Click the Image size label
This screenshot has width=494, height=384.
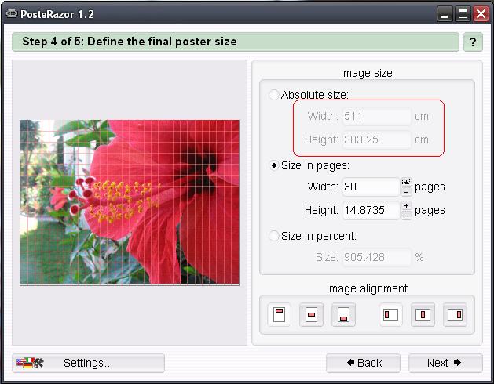[367, 73]
